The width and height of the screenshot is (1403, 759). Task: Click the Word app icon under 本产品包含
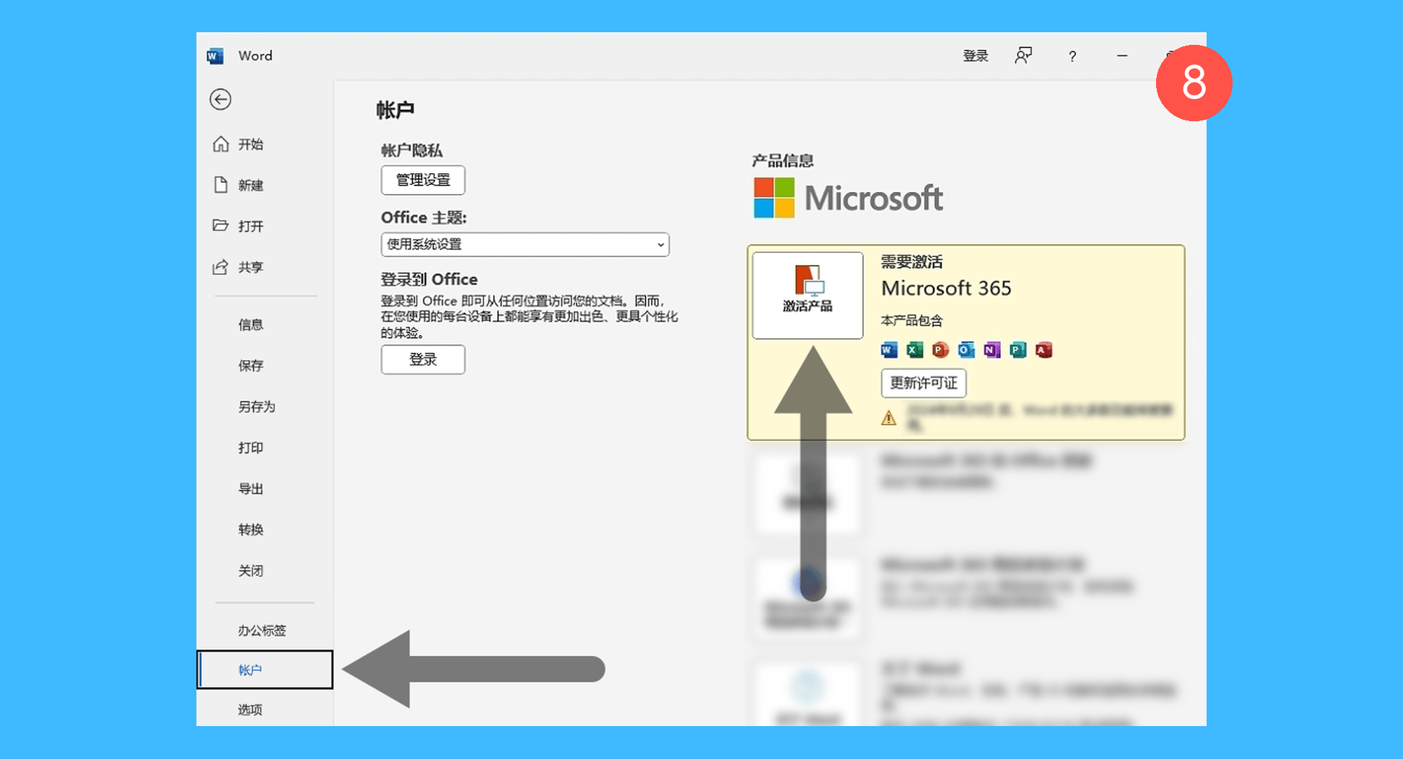[889, 350]
